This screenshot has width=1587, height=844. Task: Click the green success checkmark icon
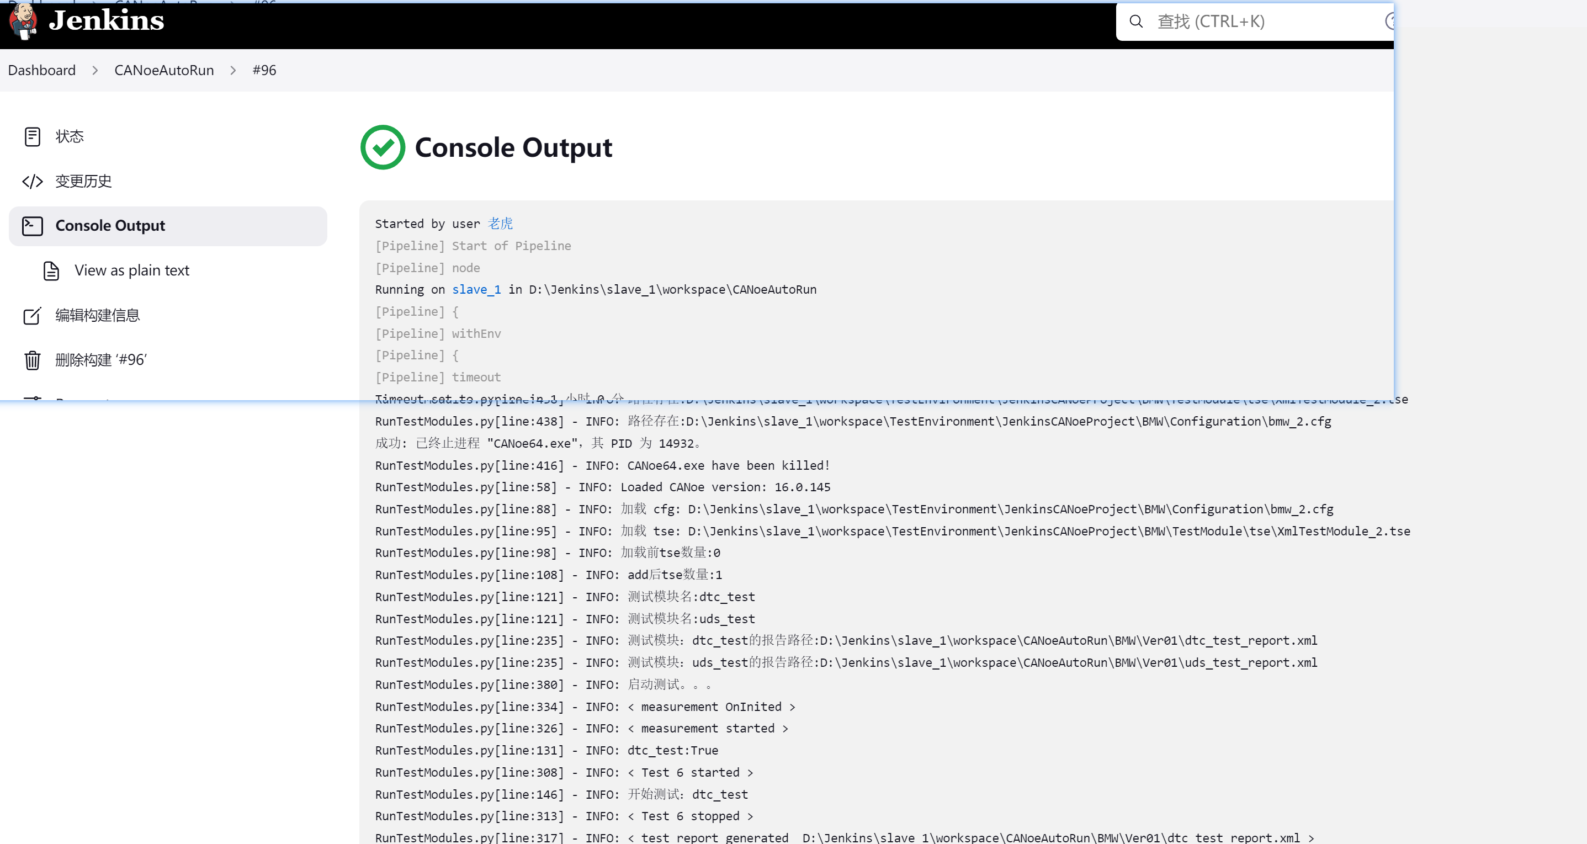[x=383, y=147]
